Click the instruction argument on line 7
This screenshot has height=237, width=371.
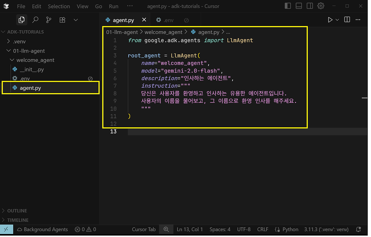[159, 86]
